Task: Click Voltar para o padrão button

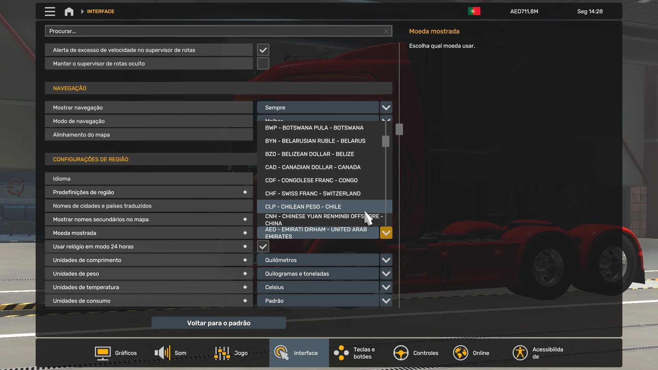Action: [219, 323]
